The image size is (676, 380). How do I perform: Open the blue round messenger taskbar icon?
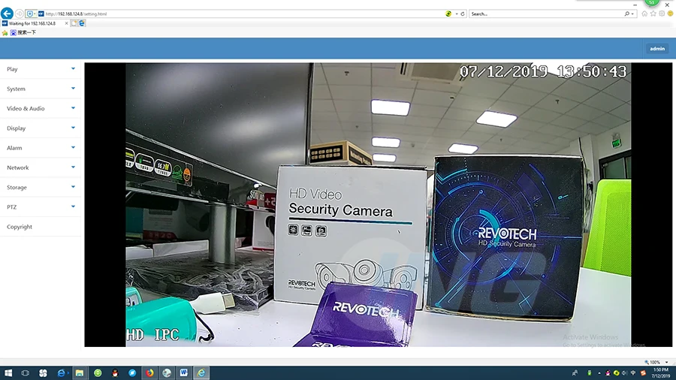[x=132, y=373]
